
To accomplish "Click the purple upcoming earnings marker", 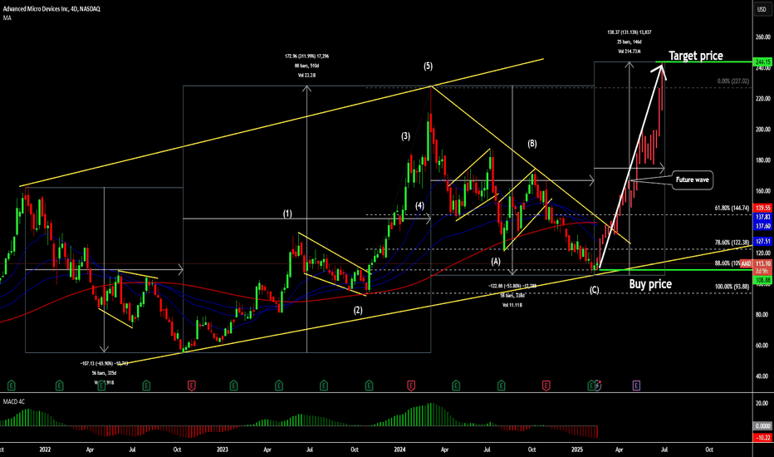I will point(636,386).
